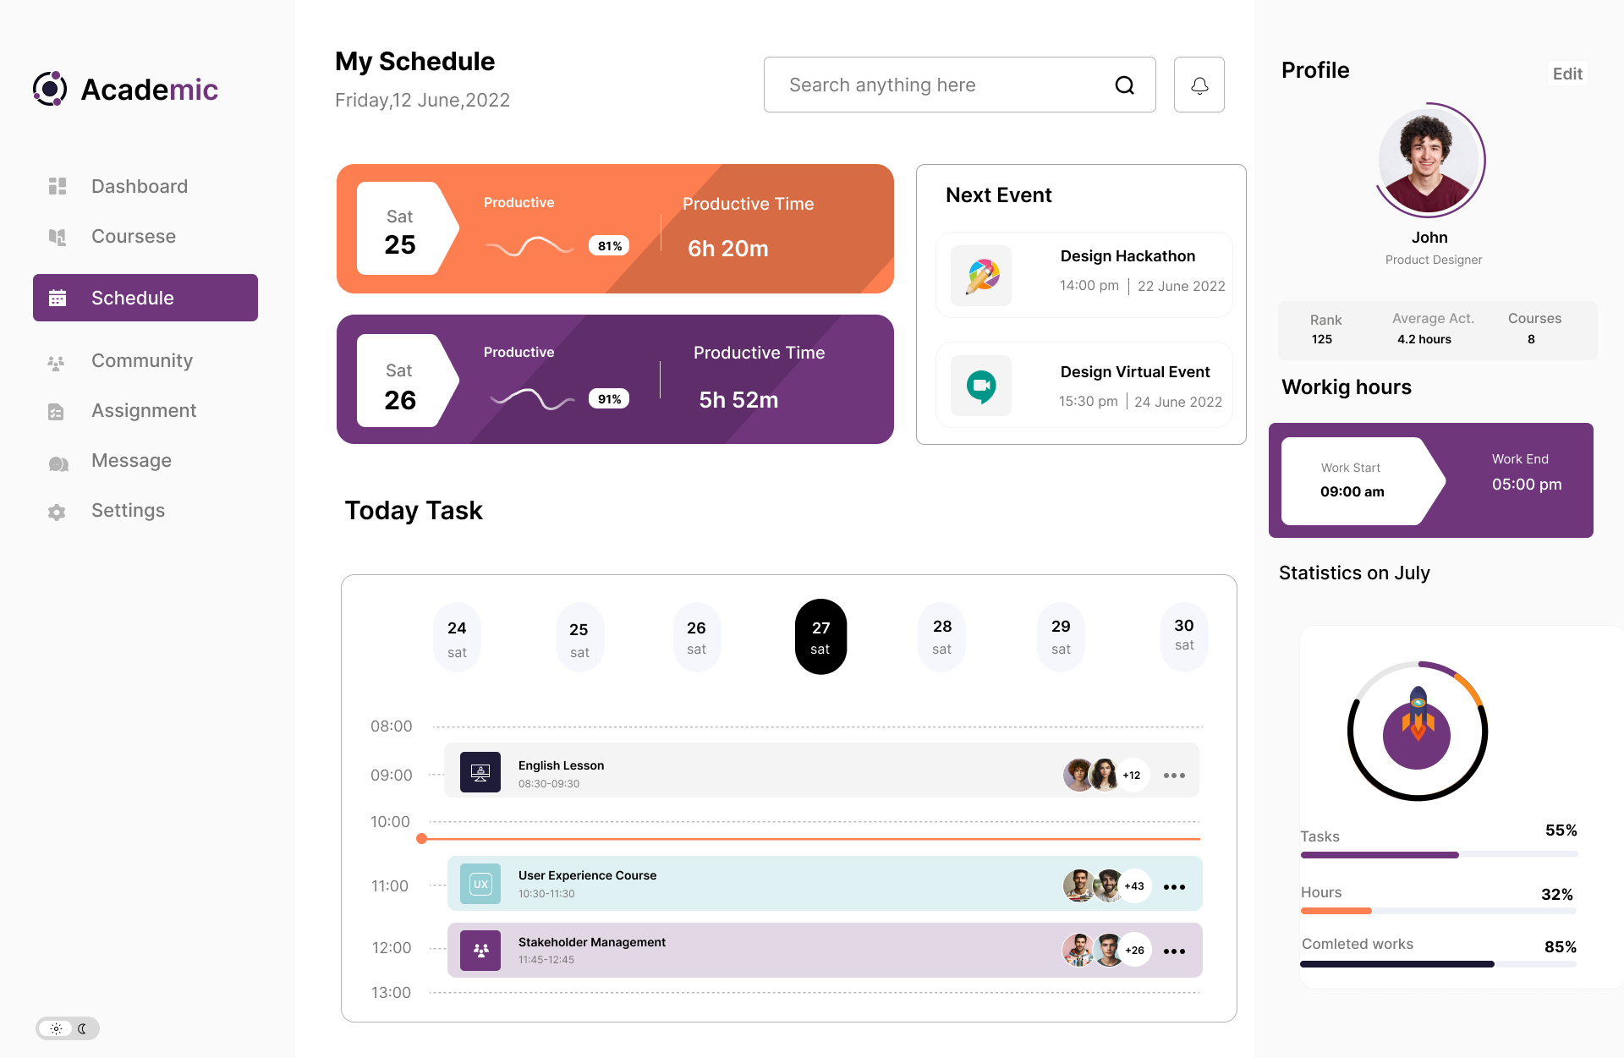Open Stakeholder Management three-dot menu

coord(1174,951)
